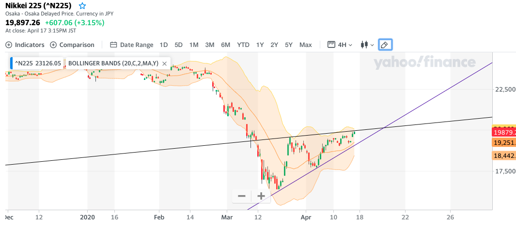Open the Indicators menu

[25, 45]
